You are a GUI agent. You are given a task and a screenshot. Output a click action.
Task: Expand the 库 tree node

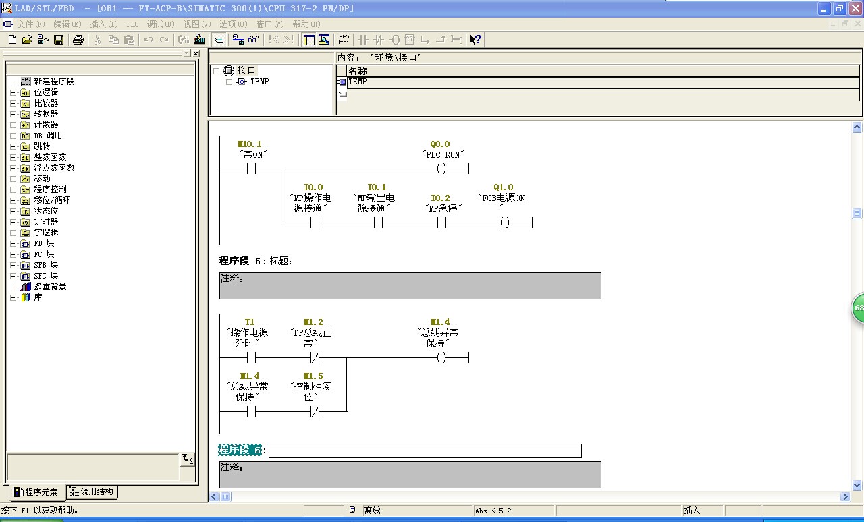[x=13, y=297]
